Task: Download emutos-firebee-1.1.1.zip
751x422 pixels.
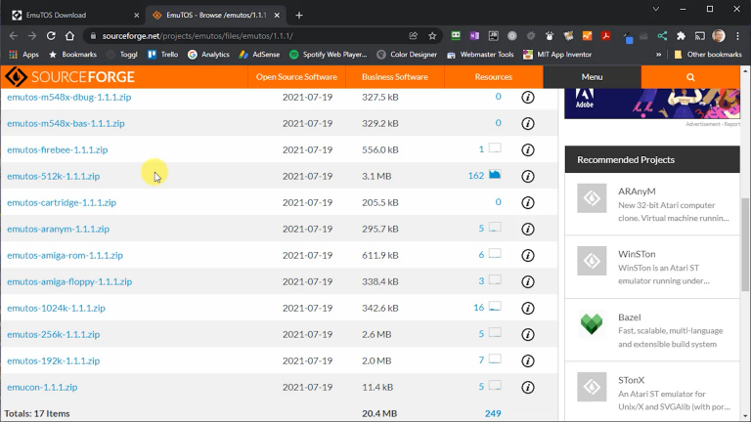Action: pyautogui.click(x=57, y=149)
